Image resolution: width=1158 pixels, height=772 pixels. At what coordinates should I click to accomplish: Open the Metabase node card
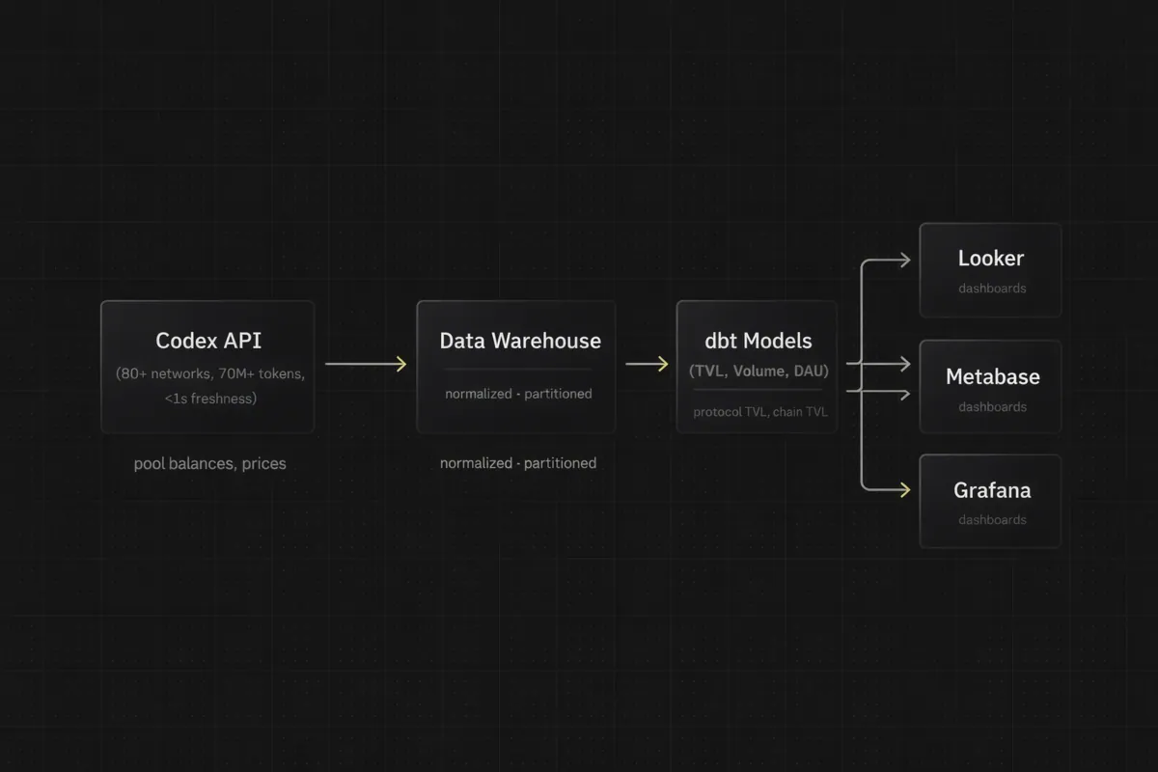(990, 386)
